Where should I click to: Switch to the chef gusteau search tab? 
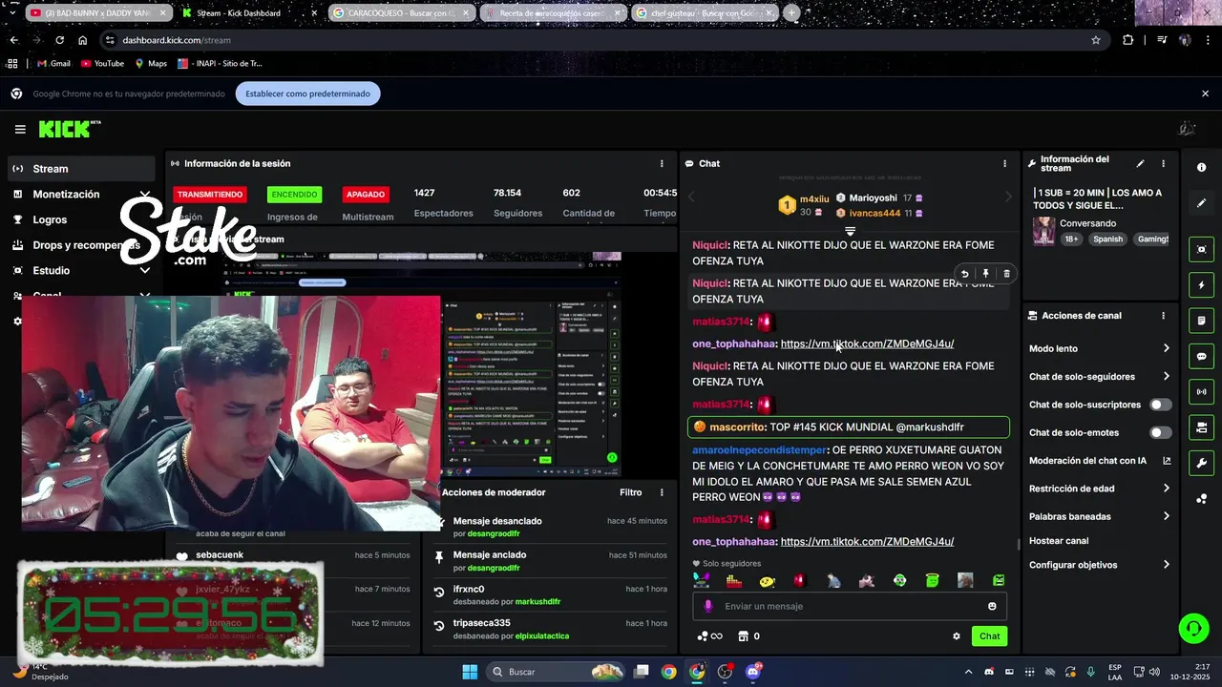click(x=705, y=13)
